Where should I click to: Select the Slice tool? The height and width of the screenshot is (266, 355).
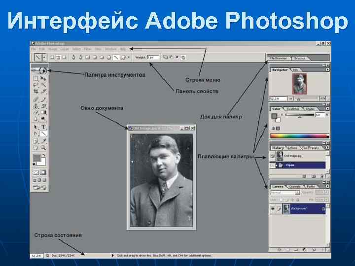(x=43, y=92)
